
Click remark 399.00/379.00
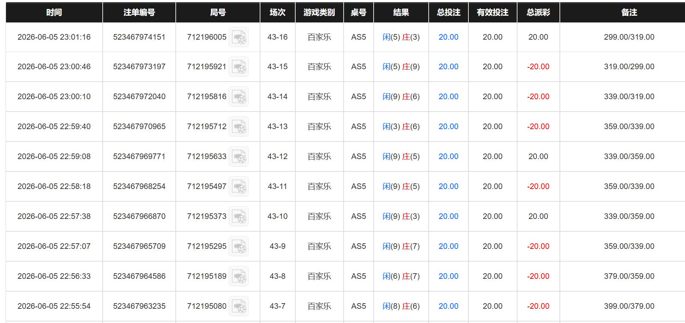point(629,306)
